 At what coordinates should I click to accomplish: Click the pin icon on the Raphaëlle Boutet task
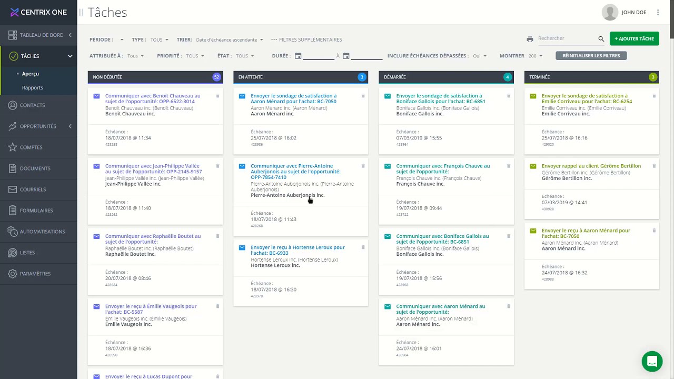coord(217,236)
